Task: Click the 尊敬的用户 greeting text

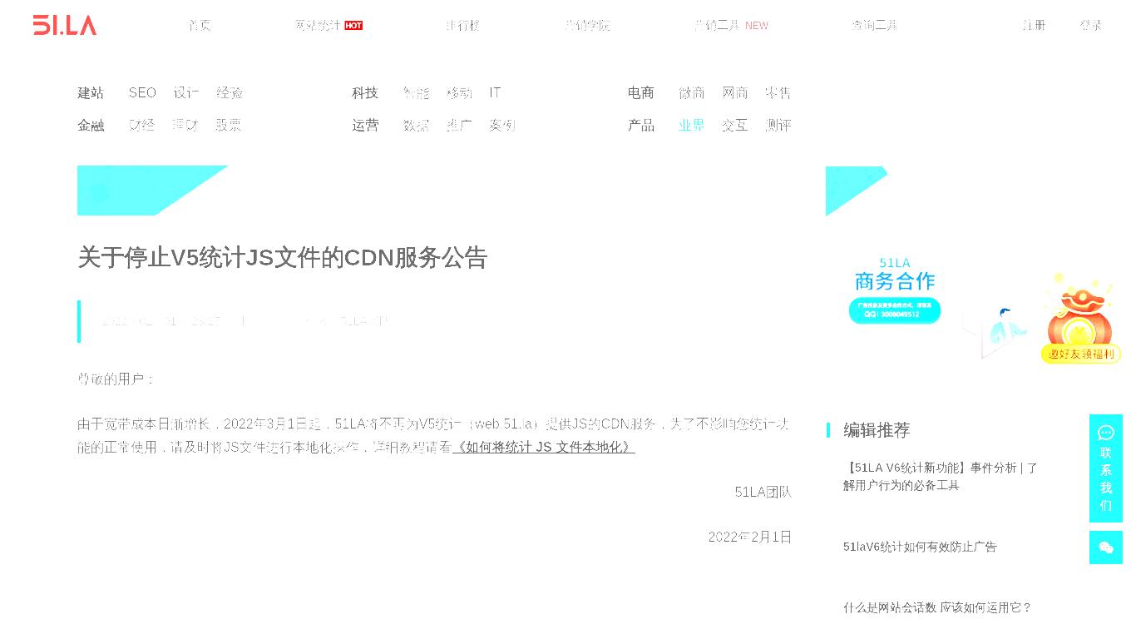Action: point(116,379)
